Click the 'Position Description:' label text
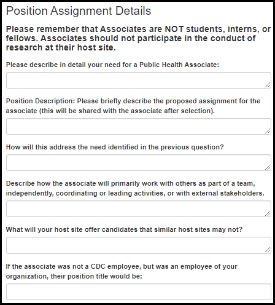 pos(41,101)
